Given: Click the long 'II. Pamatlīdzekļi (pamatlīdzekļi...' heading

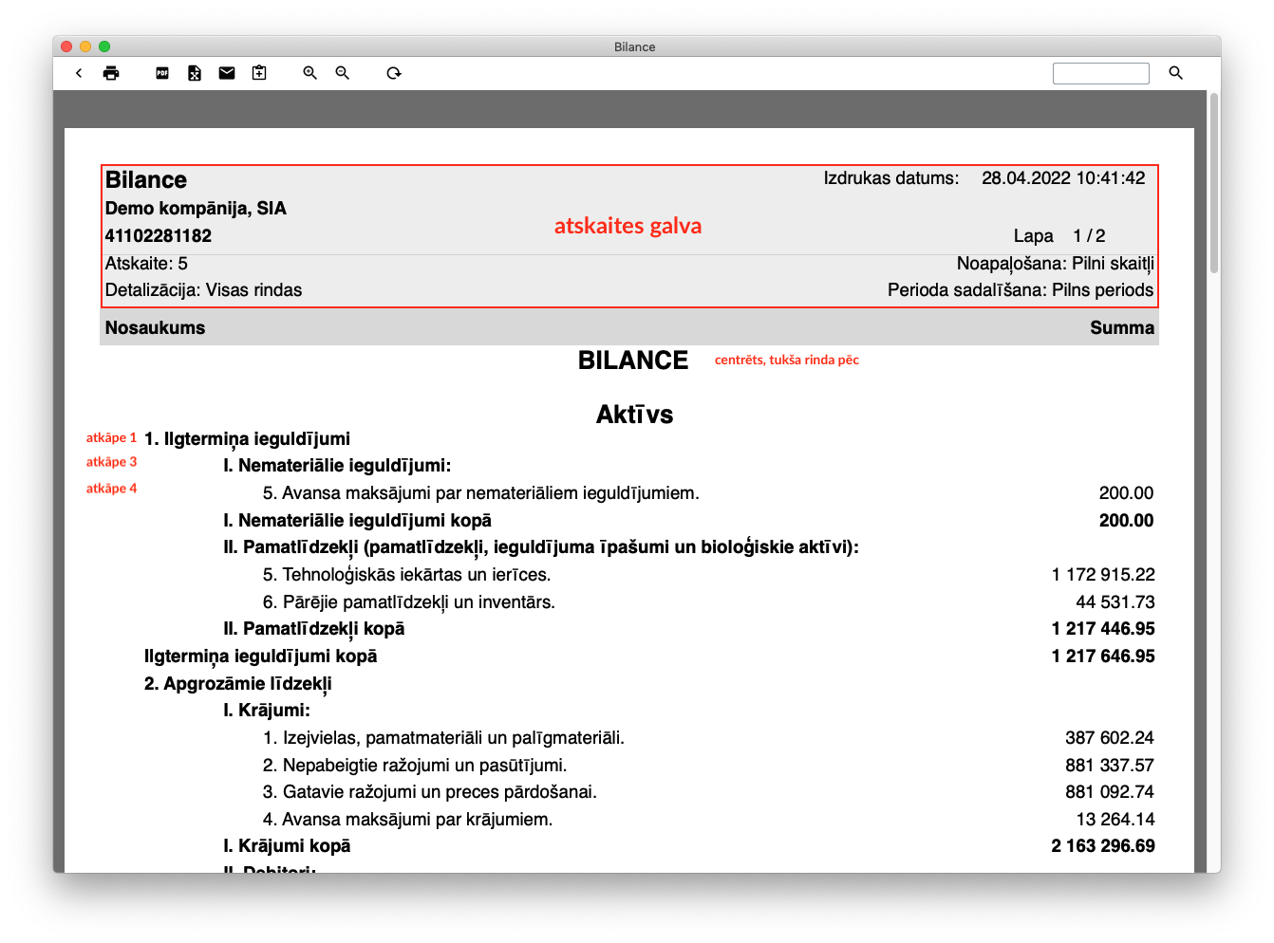Looking at the screenshot, I should click(x=541, y=548).
